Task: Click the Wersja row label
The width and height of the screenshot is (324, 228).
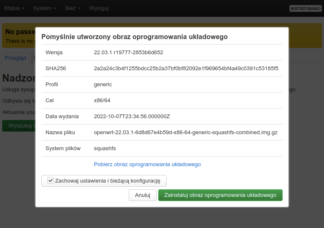Action: click(x=54, y=53)
